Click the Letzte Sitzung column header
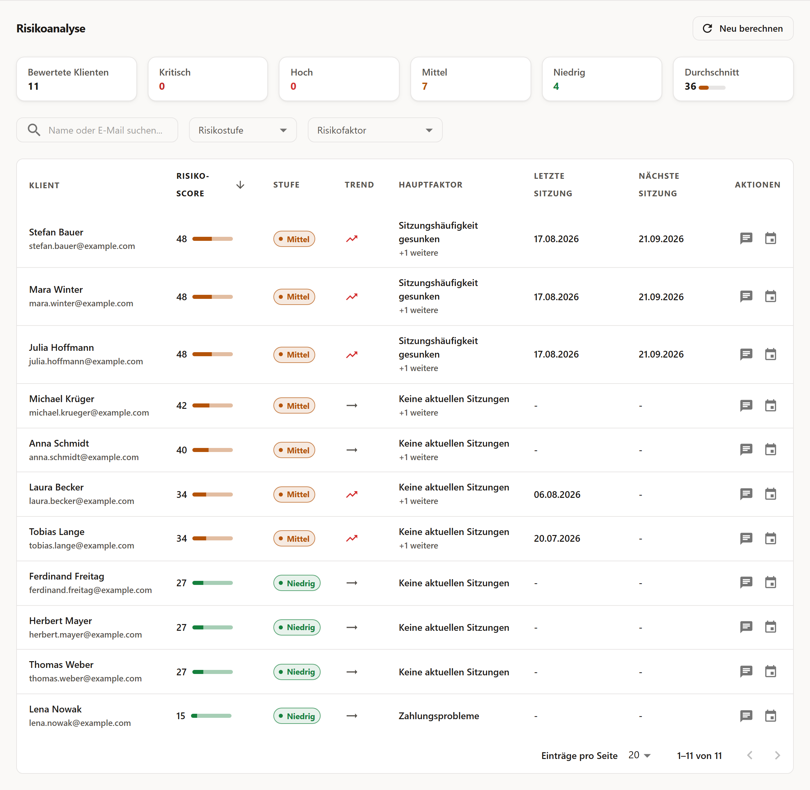This screenshot has width=810, height=790. point(553,185)
